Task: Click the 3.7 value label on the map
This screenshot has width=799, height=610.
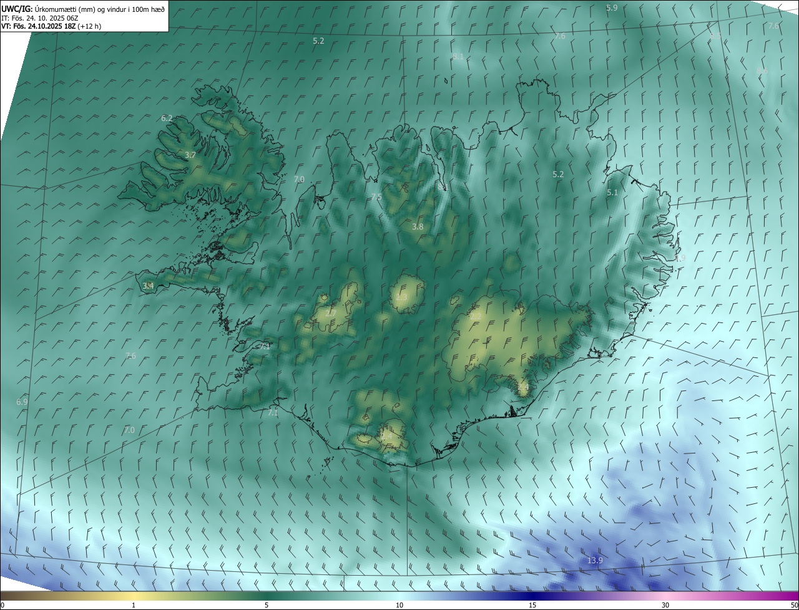Action: [190, 155]
